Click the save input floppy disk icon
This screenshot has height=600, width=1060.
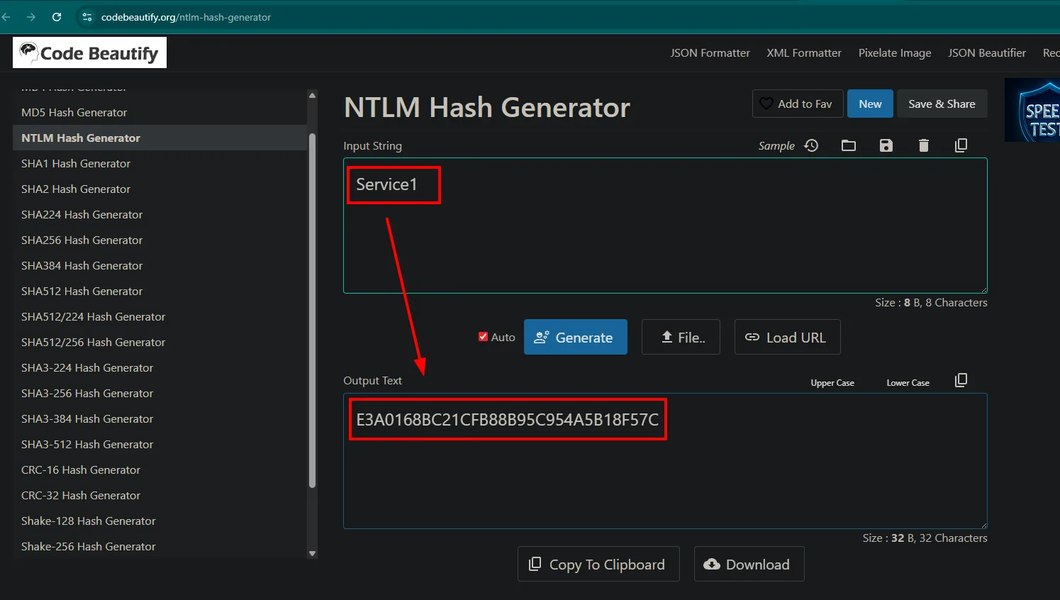[886, 145]
